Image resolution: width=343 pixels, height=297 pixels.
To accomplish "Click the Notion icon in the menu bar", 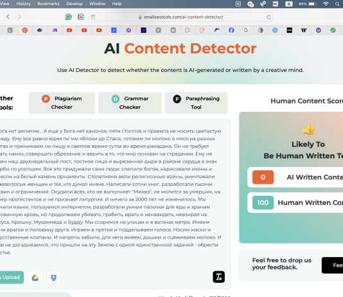I will click(238, 4).
